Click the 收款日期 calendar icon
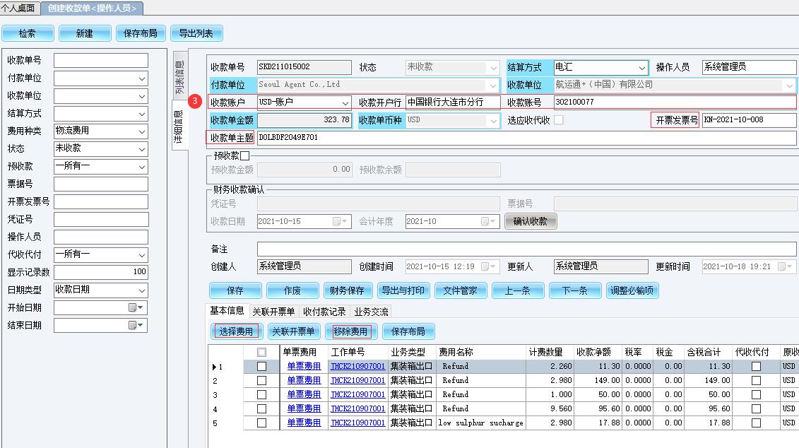Image resolution: width=799 pixels, height=448 pixels. click(336, 222)
